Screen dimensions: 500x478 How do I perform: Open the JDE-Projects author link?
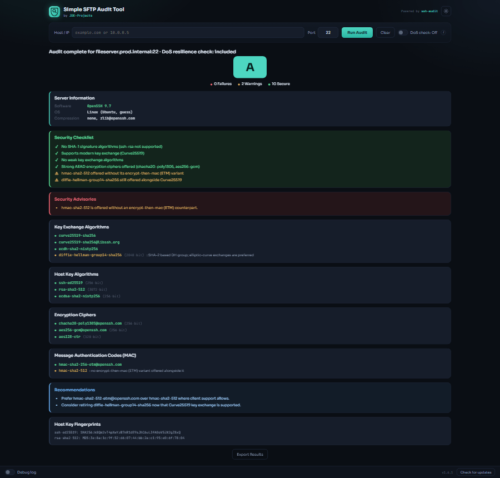[81, 16]
